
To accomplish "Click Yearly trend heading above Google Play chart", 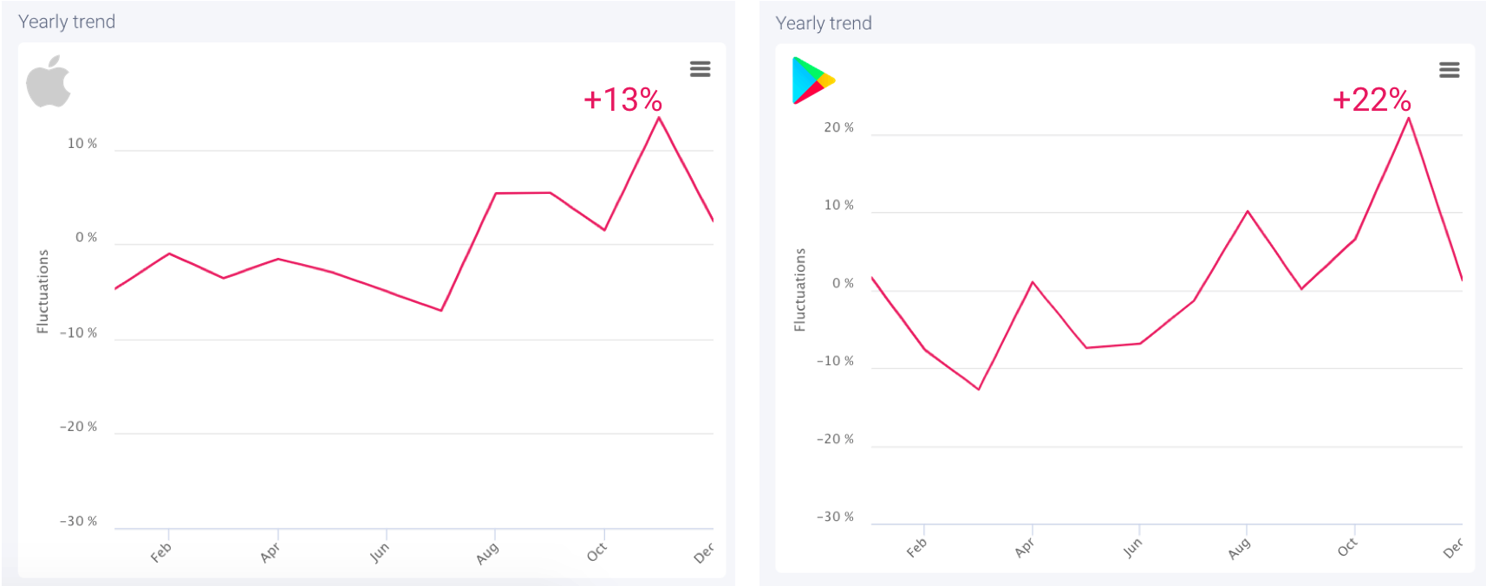I will (x=824, y=23).
